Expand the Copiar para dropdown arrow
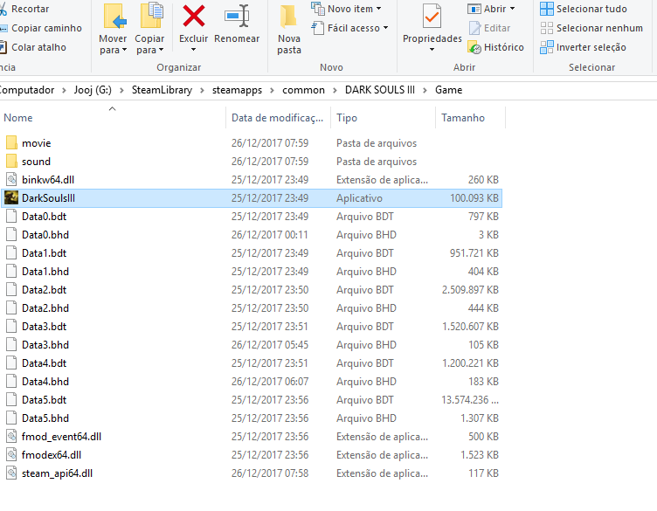Viewport: 657px width, 511px height. point(161,50)
